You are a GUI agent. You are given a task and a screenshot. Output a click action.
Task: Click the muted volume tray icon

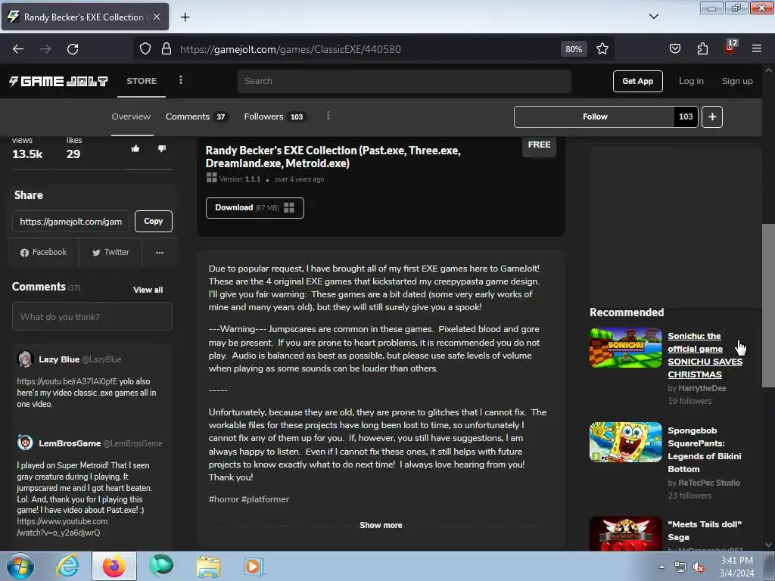[x=699, y=567]
